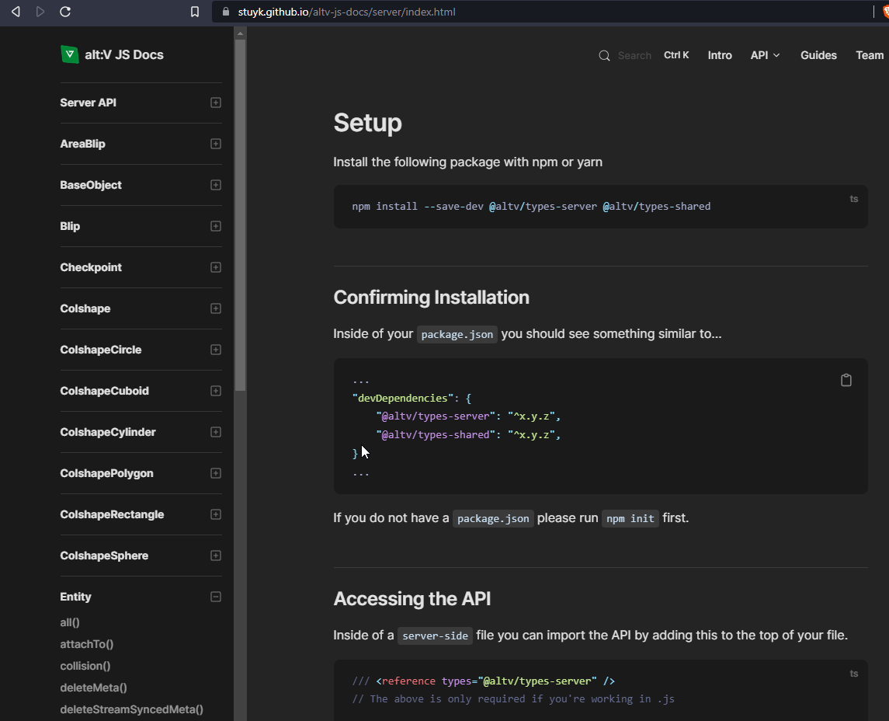
Task: Click the padlock site security icon
Action: (226, 12)
